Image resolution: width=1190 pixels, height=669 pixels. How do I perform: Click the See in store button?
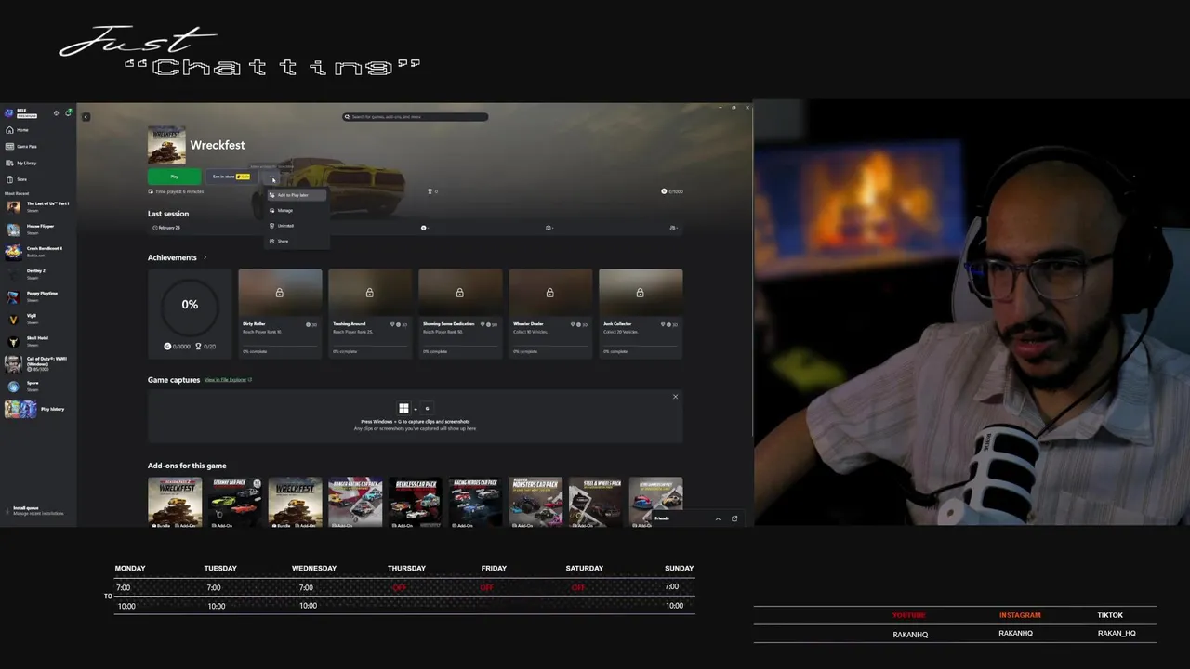[x=231, y=177]
